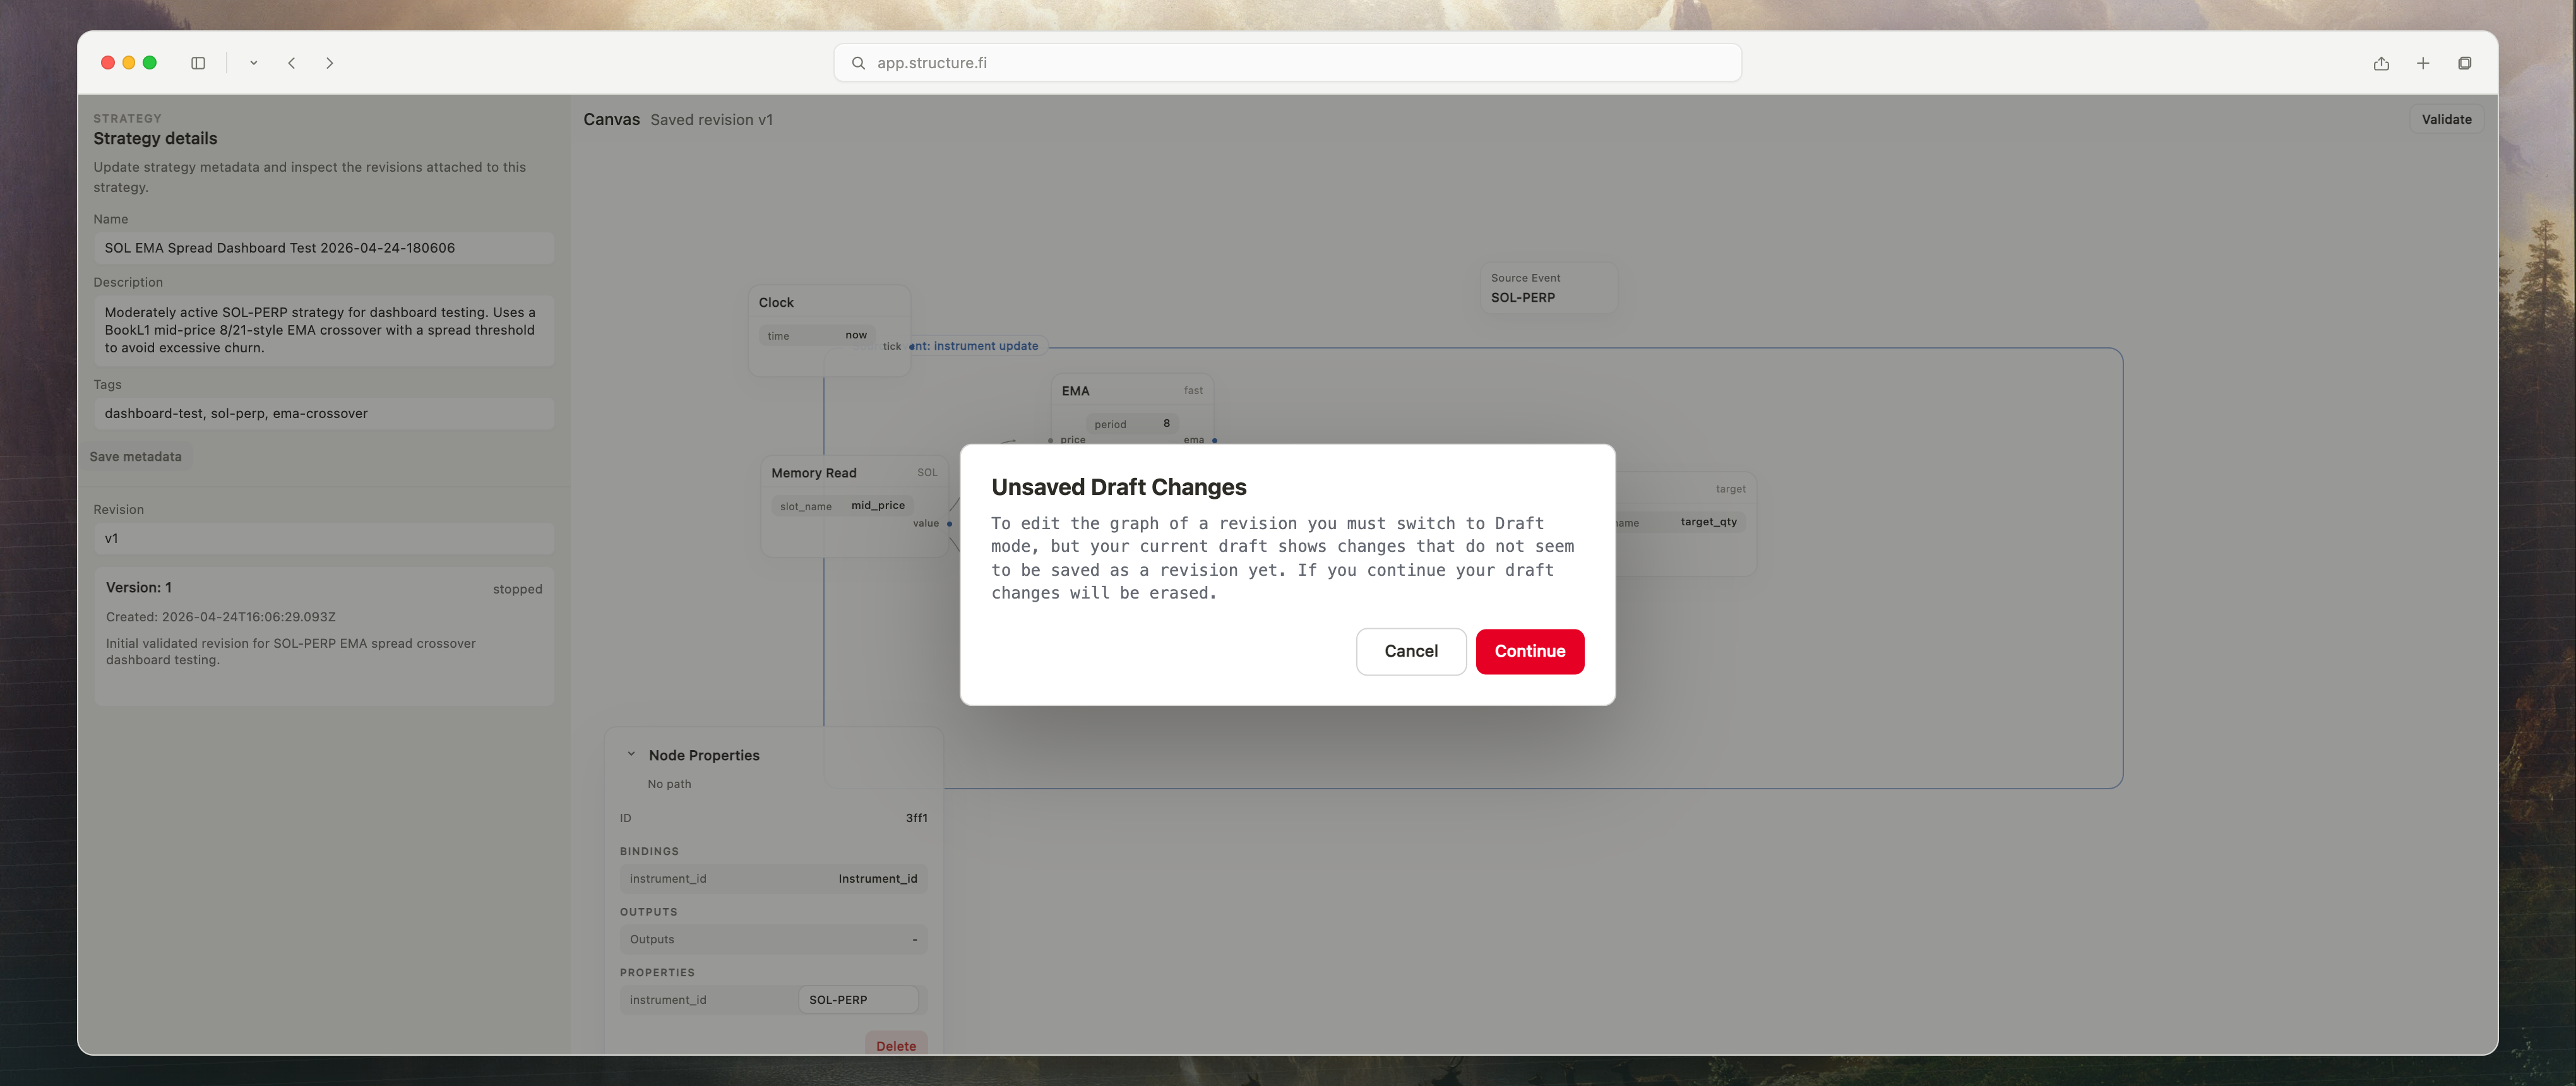This screenshot has width=2576, height=1086.
Task: Open the Revision v1 selector
Action: [x=324, y=538]
